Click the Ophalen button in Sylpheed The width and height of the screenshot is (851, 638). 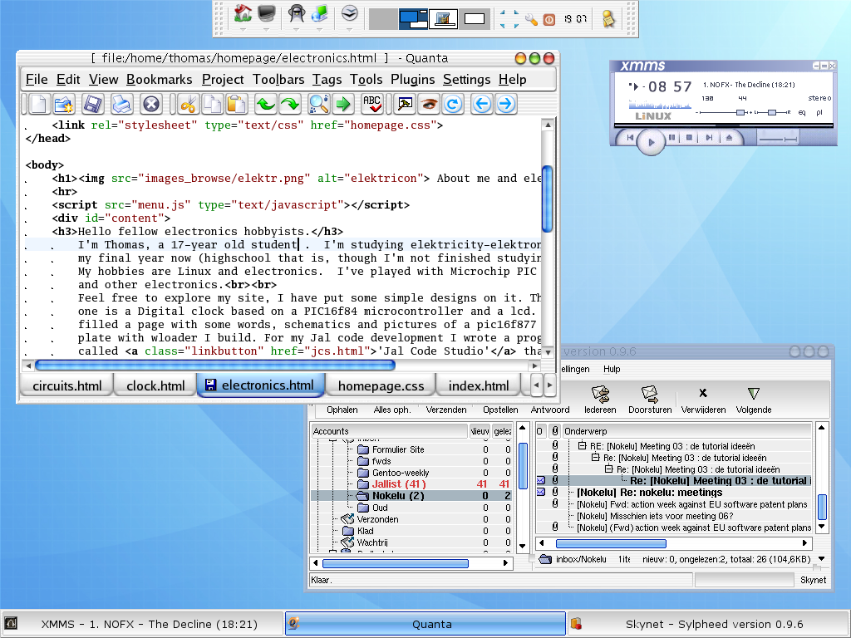pos(342,410)
